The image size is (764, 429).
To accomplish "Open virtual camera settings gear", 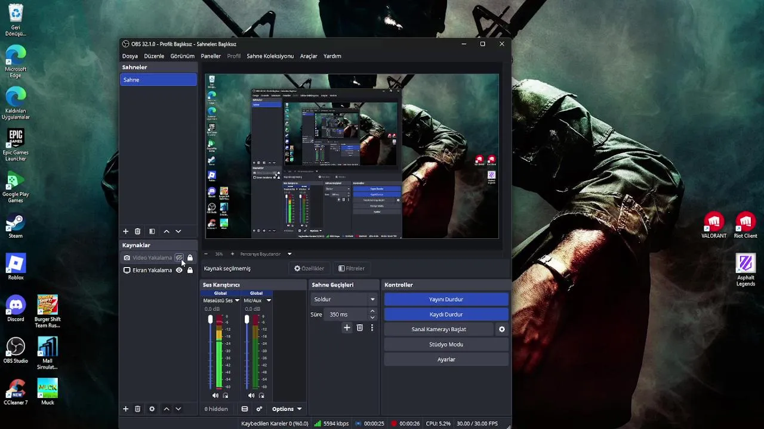I will (502, 329).
